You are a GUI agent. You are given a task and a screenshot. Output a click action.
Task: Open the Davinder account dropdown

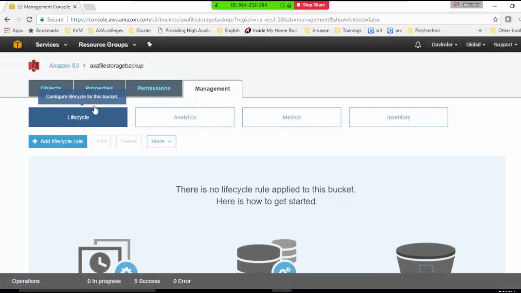(x=444, y=45)
